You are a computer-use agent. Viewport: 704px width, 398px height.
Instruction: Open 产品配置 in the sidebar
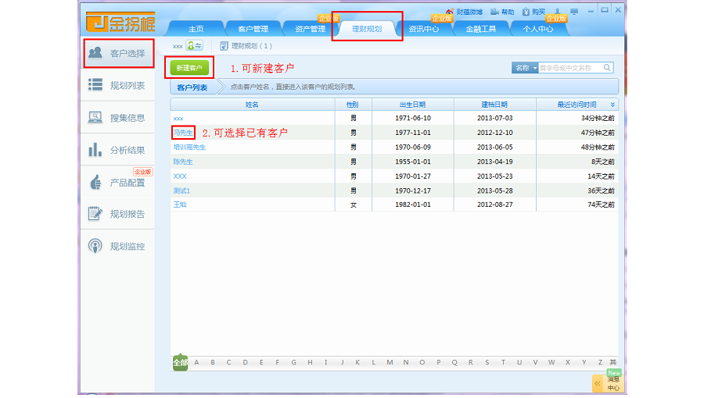[x=118, y=183]
